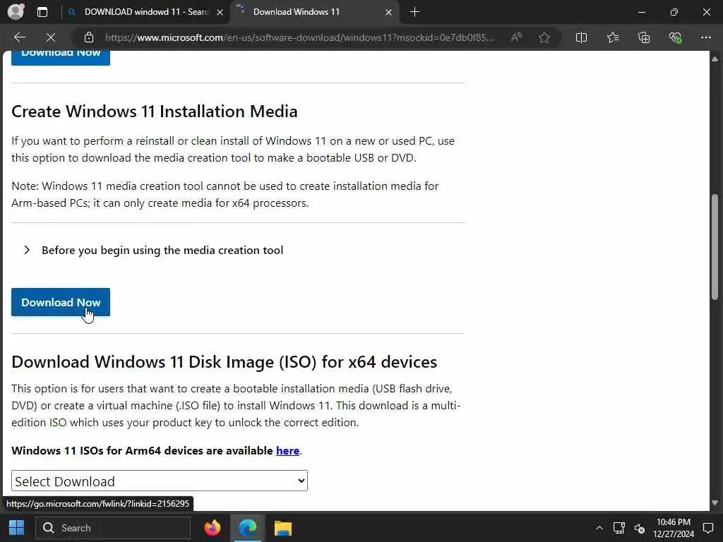Viewport: 723px width, 542px height.
Task: Show hidden system tray icons
Action: tap(599, 528)
